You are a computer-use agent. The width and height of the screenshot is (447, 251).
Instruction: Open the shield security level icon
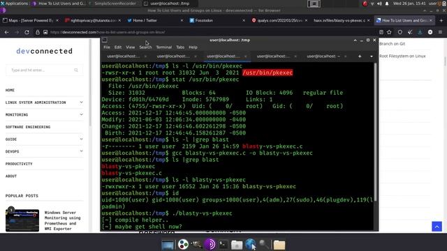pos(400,32)
